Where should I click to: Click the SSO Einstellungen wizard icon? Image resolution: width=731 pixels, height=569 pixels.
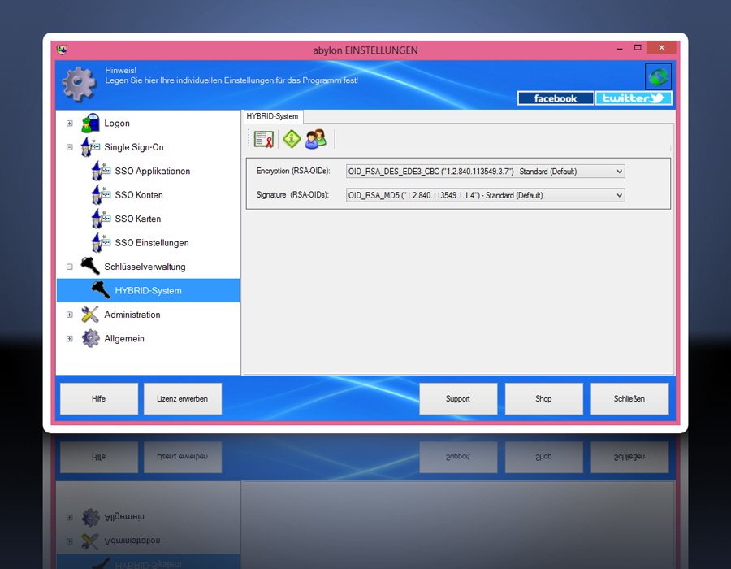tap(101, 242)
